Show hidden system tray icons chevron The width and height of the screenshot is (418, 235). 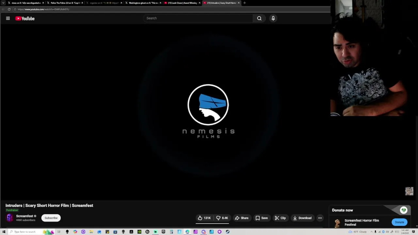(x=372, y=232)
